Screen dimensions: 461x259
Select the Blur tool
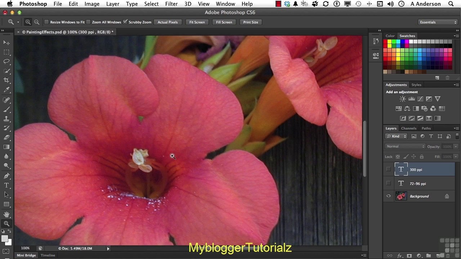[x=6, y=156]
